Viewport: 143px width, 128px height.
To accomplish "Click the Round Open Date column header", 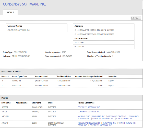I will pos(19,77).
